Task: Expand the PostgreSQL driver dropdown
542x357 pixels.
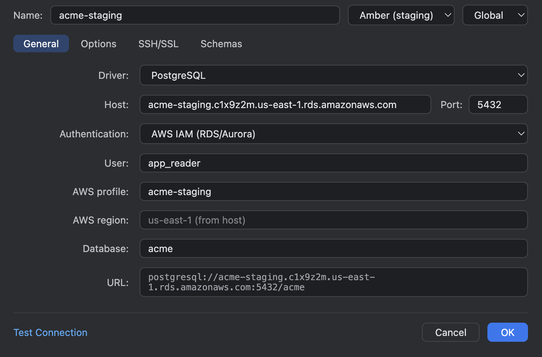Action: (x=333, y=75)
